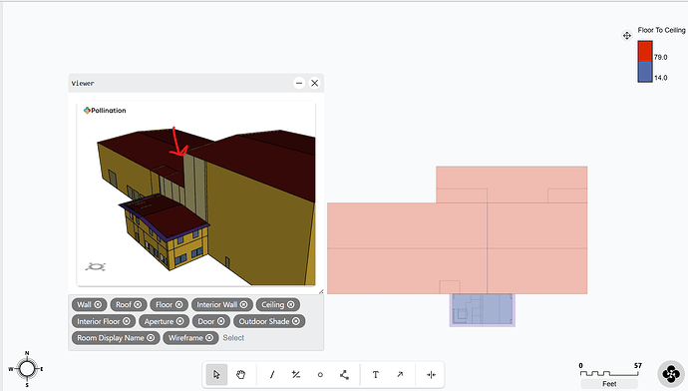
Task: Click the Outdoor Shade tag label
Action: 264,321
